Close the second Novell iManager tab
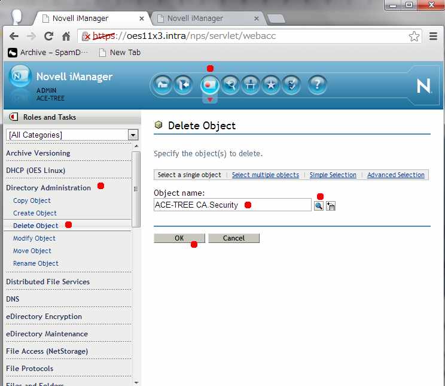Image resolution: width=445 pixels, height=386 pixels. point(256,19)
